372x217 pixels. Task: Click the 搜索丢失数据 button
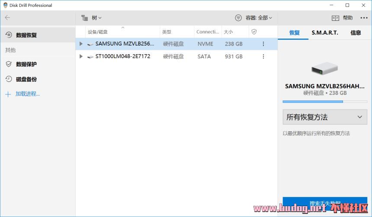click(x=324, y=203)
